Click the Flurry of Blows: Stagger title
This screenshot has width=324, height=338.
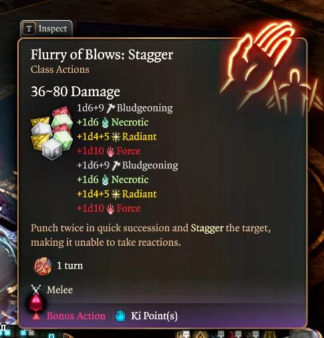[x=102, y=55]
